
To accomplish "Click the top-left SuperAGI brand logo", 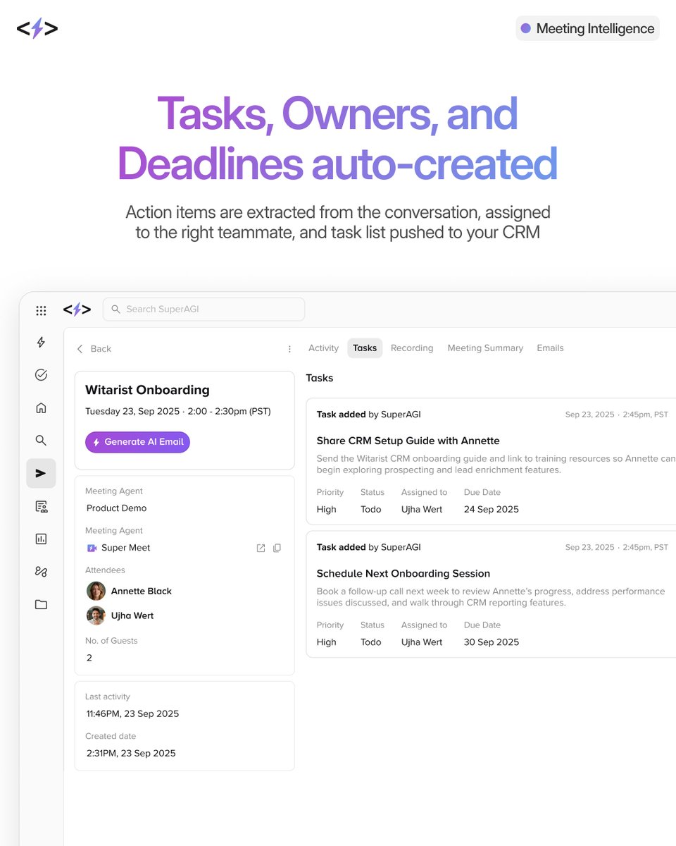I will point(37,29).
